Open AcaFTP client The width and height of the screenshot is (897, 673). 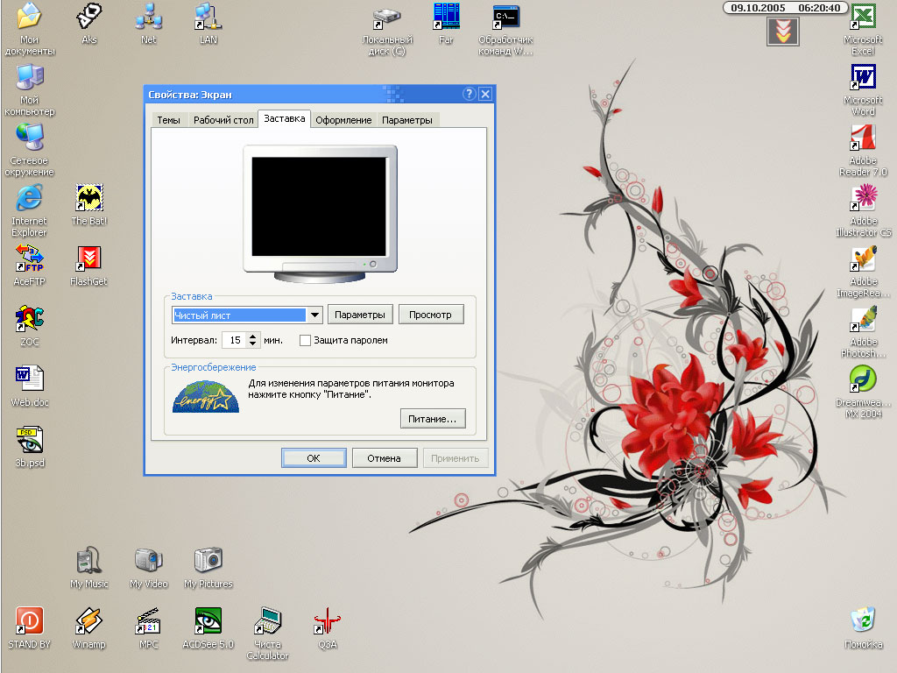(29, 259)
